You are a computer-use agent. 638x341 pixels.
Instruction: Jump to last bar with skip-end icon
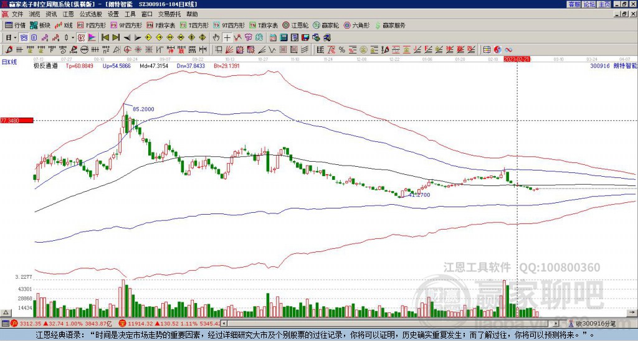116,38
